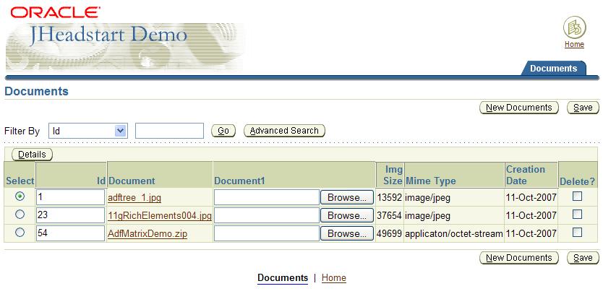
Task: Click the JHeadstart Demo banner title
Action: (x=108, y=35)
